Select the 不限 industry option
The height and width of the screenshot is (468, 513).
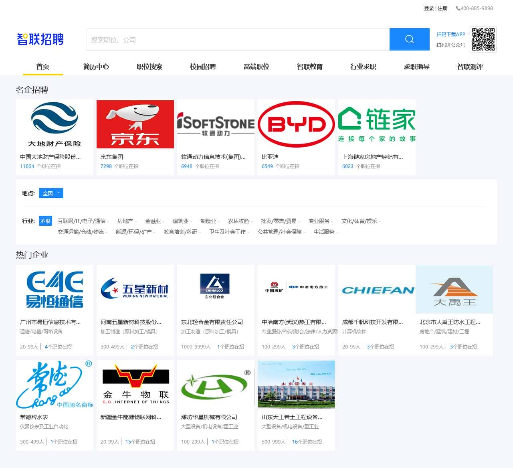tap(45, 221)
